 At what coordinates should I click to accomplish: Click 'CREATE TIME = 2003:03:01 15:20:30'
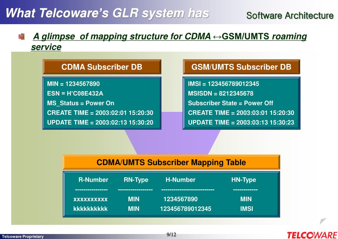241,113
